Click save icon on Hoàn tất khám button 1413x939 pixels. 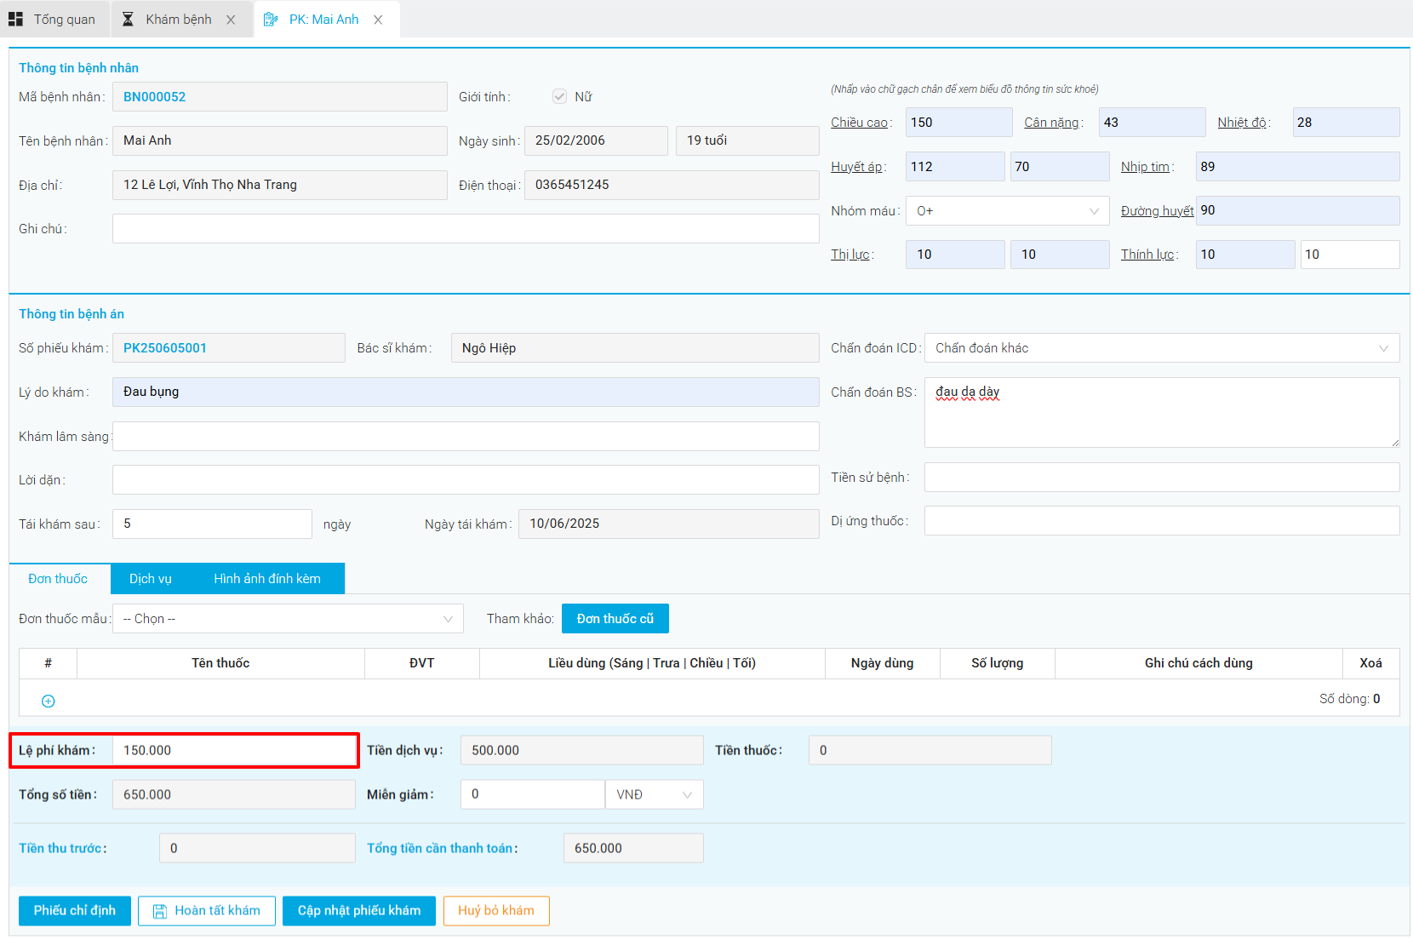(159, 911)
